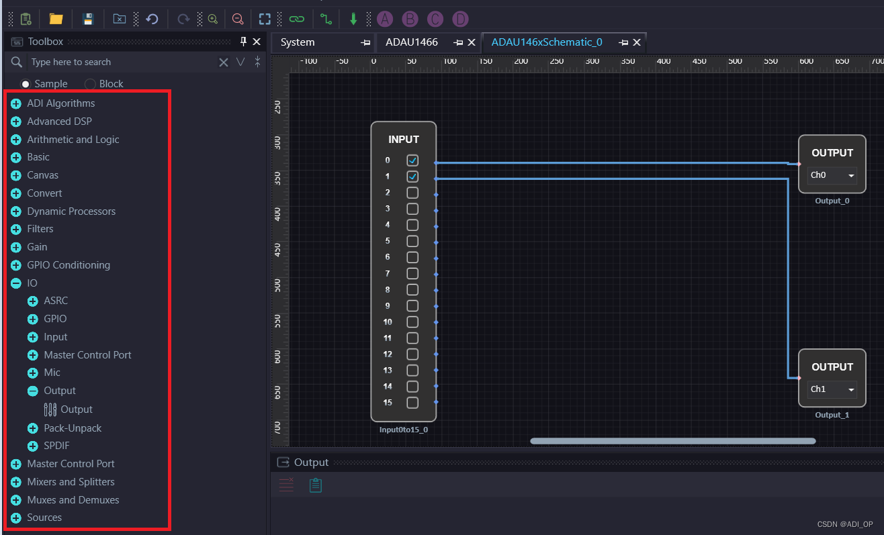Screen dimensions: 884x535
Task: Collapse the Output subcategory under IO
Action: tap(33, 391)
